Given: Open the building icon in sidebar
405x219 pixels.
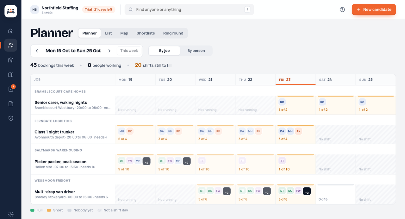Looking at the screenshot, I should coord(11,60).
